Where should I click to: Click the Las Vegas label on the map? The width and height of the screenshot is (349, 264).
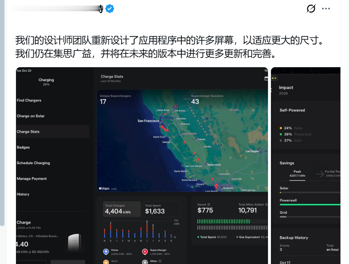[252, 151]
